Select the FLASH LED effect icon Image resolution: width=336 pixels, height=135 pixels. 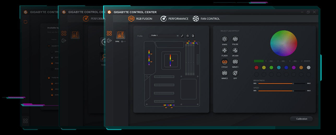(225, 51)
